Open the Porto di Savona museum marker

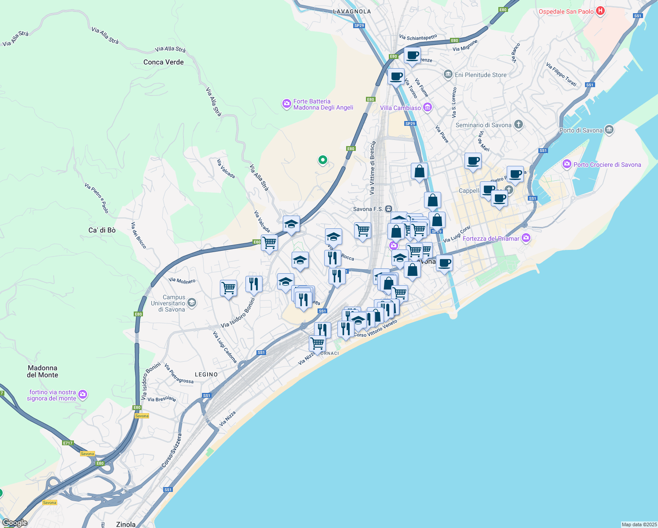click(609, 130)
